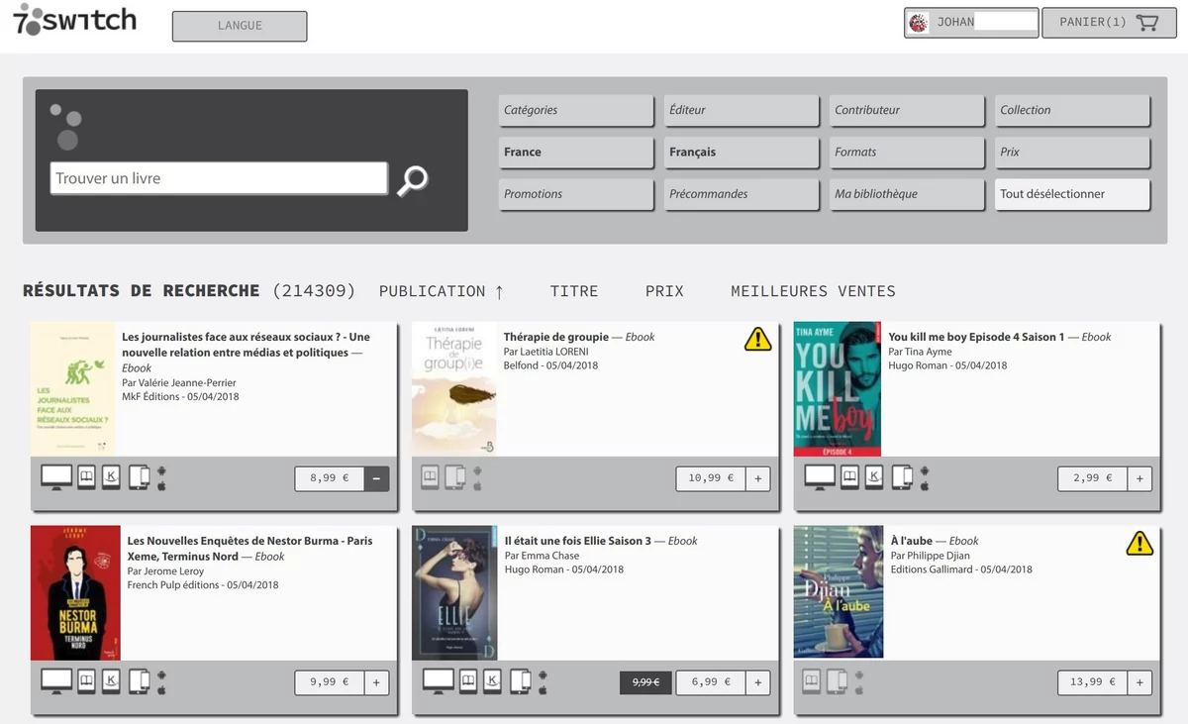Click Kobo K icon for Ellie Saison 3
This screenshot has width=1188, height=724.
(493, 681)
